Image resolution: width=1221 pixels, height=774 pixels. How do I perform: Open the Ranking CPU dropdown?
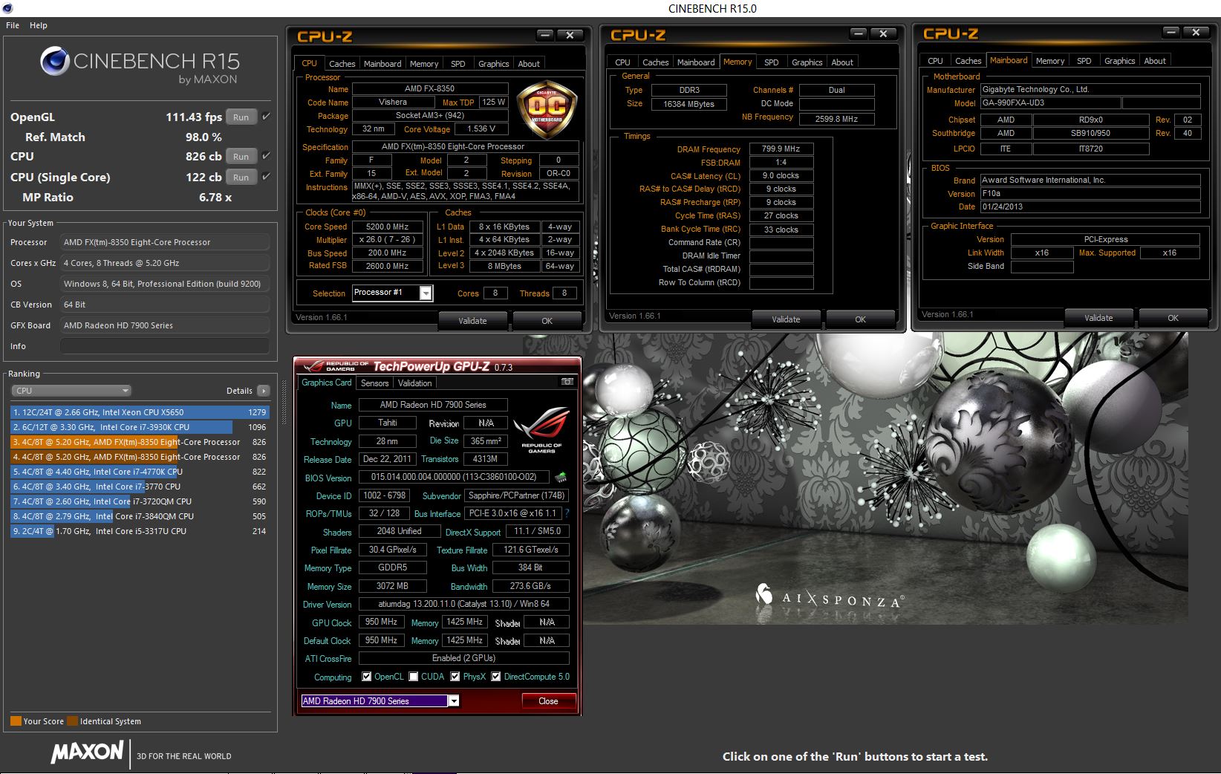71,391
